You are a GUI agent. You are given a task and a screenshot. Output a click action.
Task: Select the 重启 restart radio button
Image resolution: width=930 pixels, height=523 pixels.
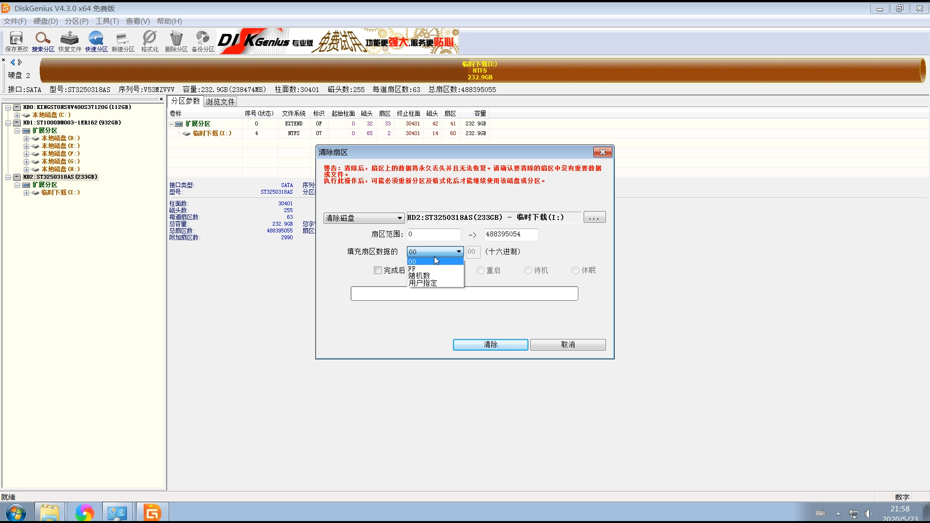480,270
